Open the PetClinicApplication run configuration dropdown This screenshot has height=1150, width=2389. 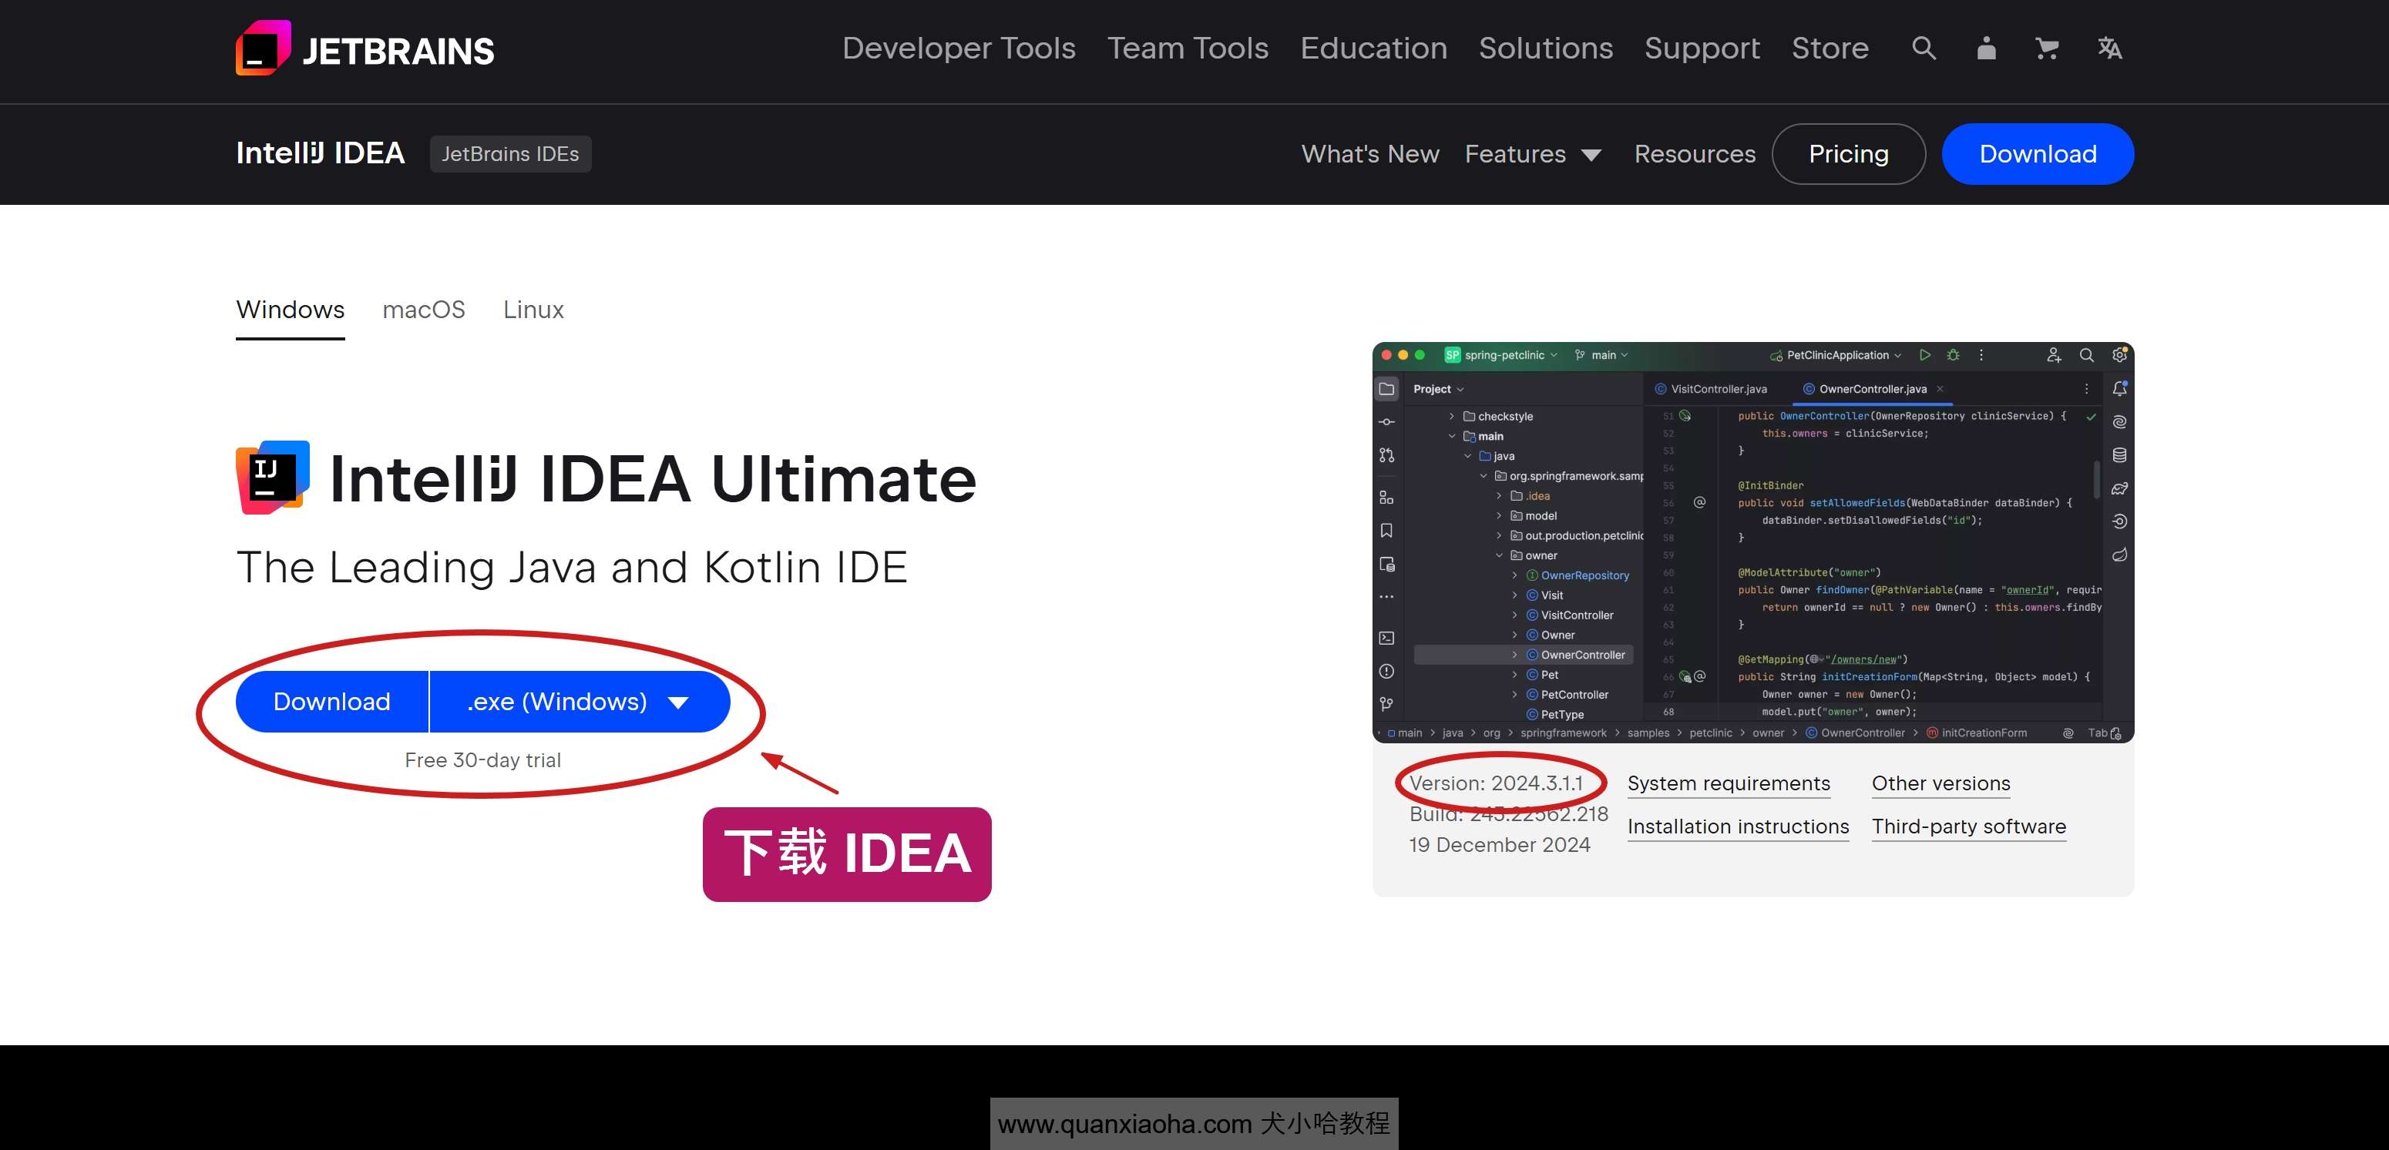(1836, 355)
